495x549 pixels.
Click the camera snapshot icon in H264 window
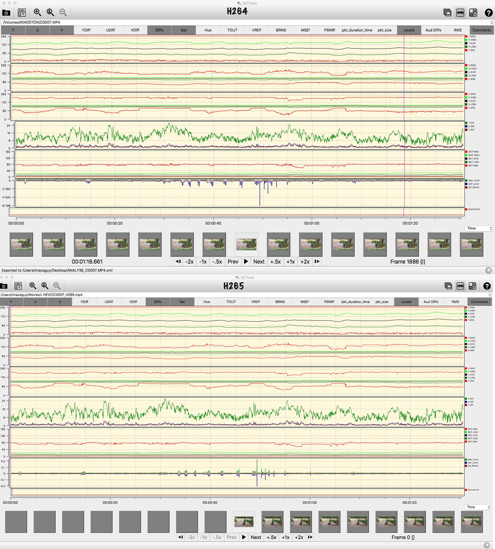click(x=6, y=13)
